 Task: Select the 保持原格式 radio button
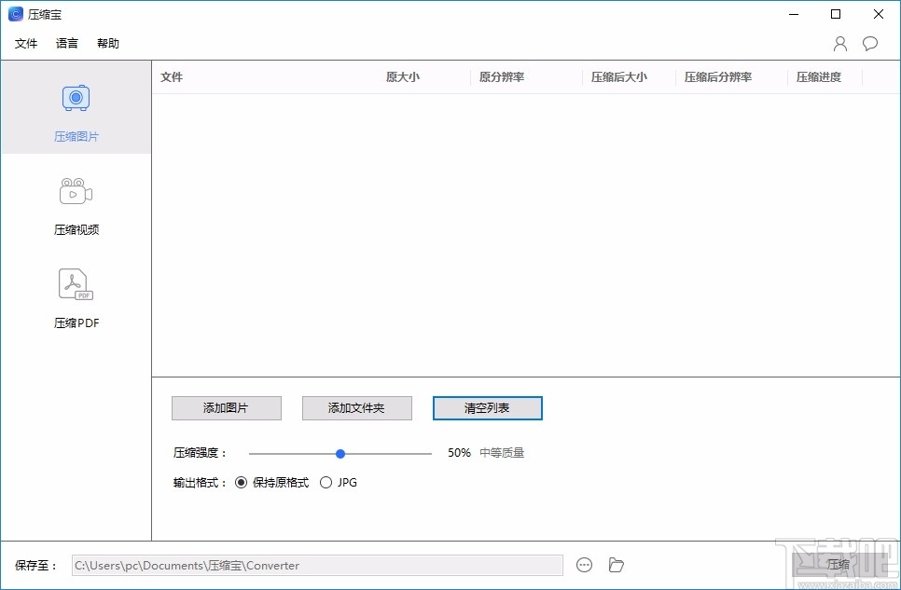click(242, 482)
